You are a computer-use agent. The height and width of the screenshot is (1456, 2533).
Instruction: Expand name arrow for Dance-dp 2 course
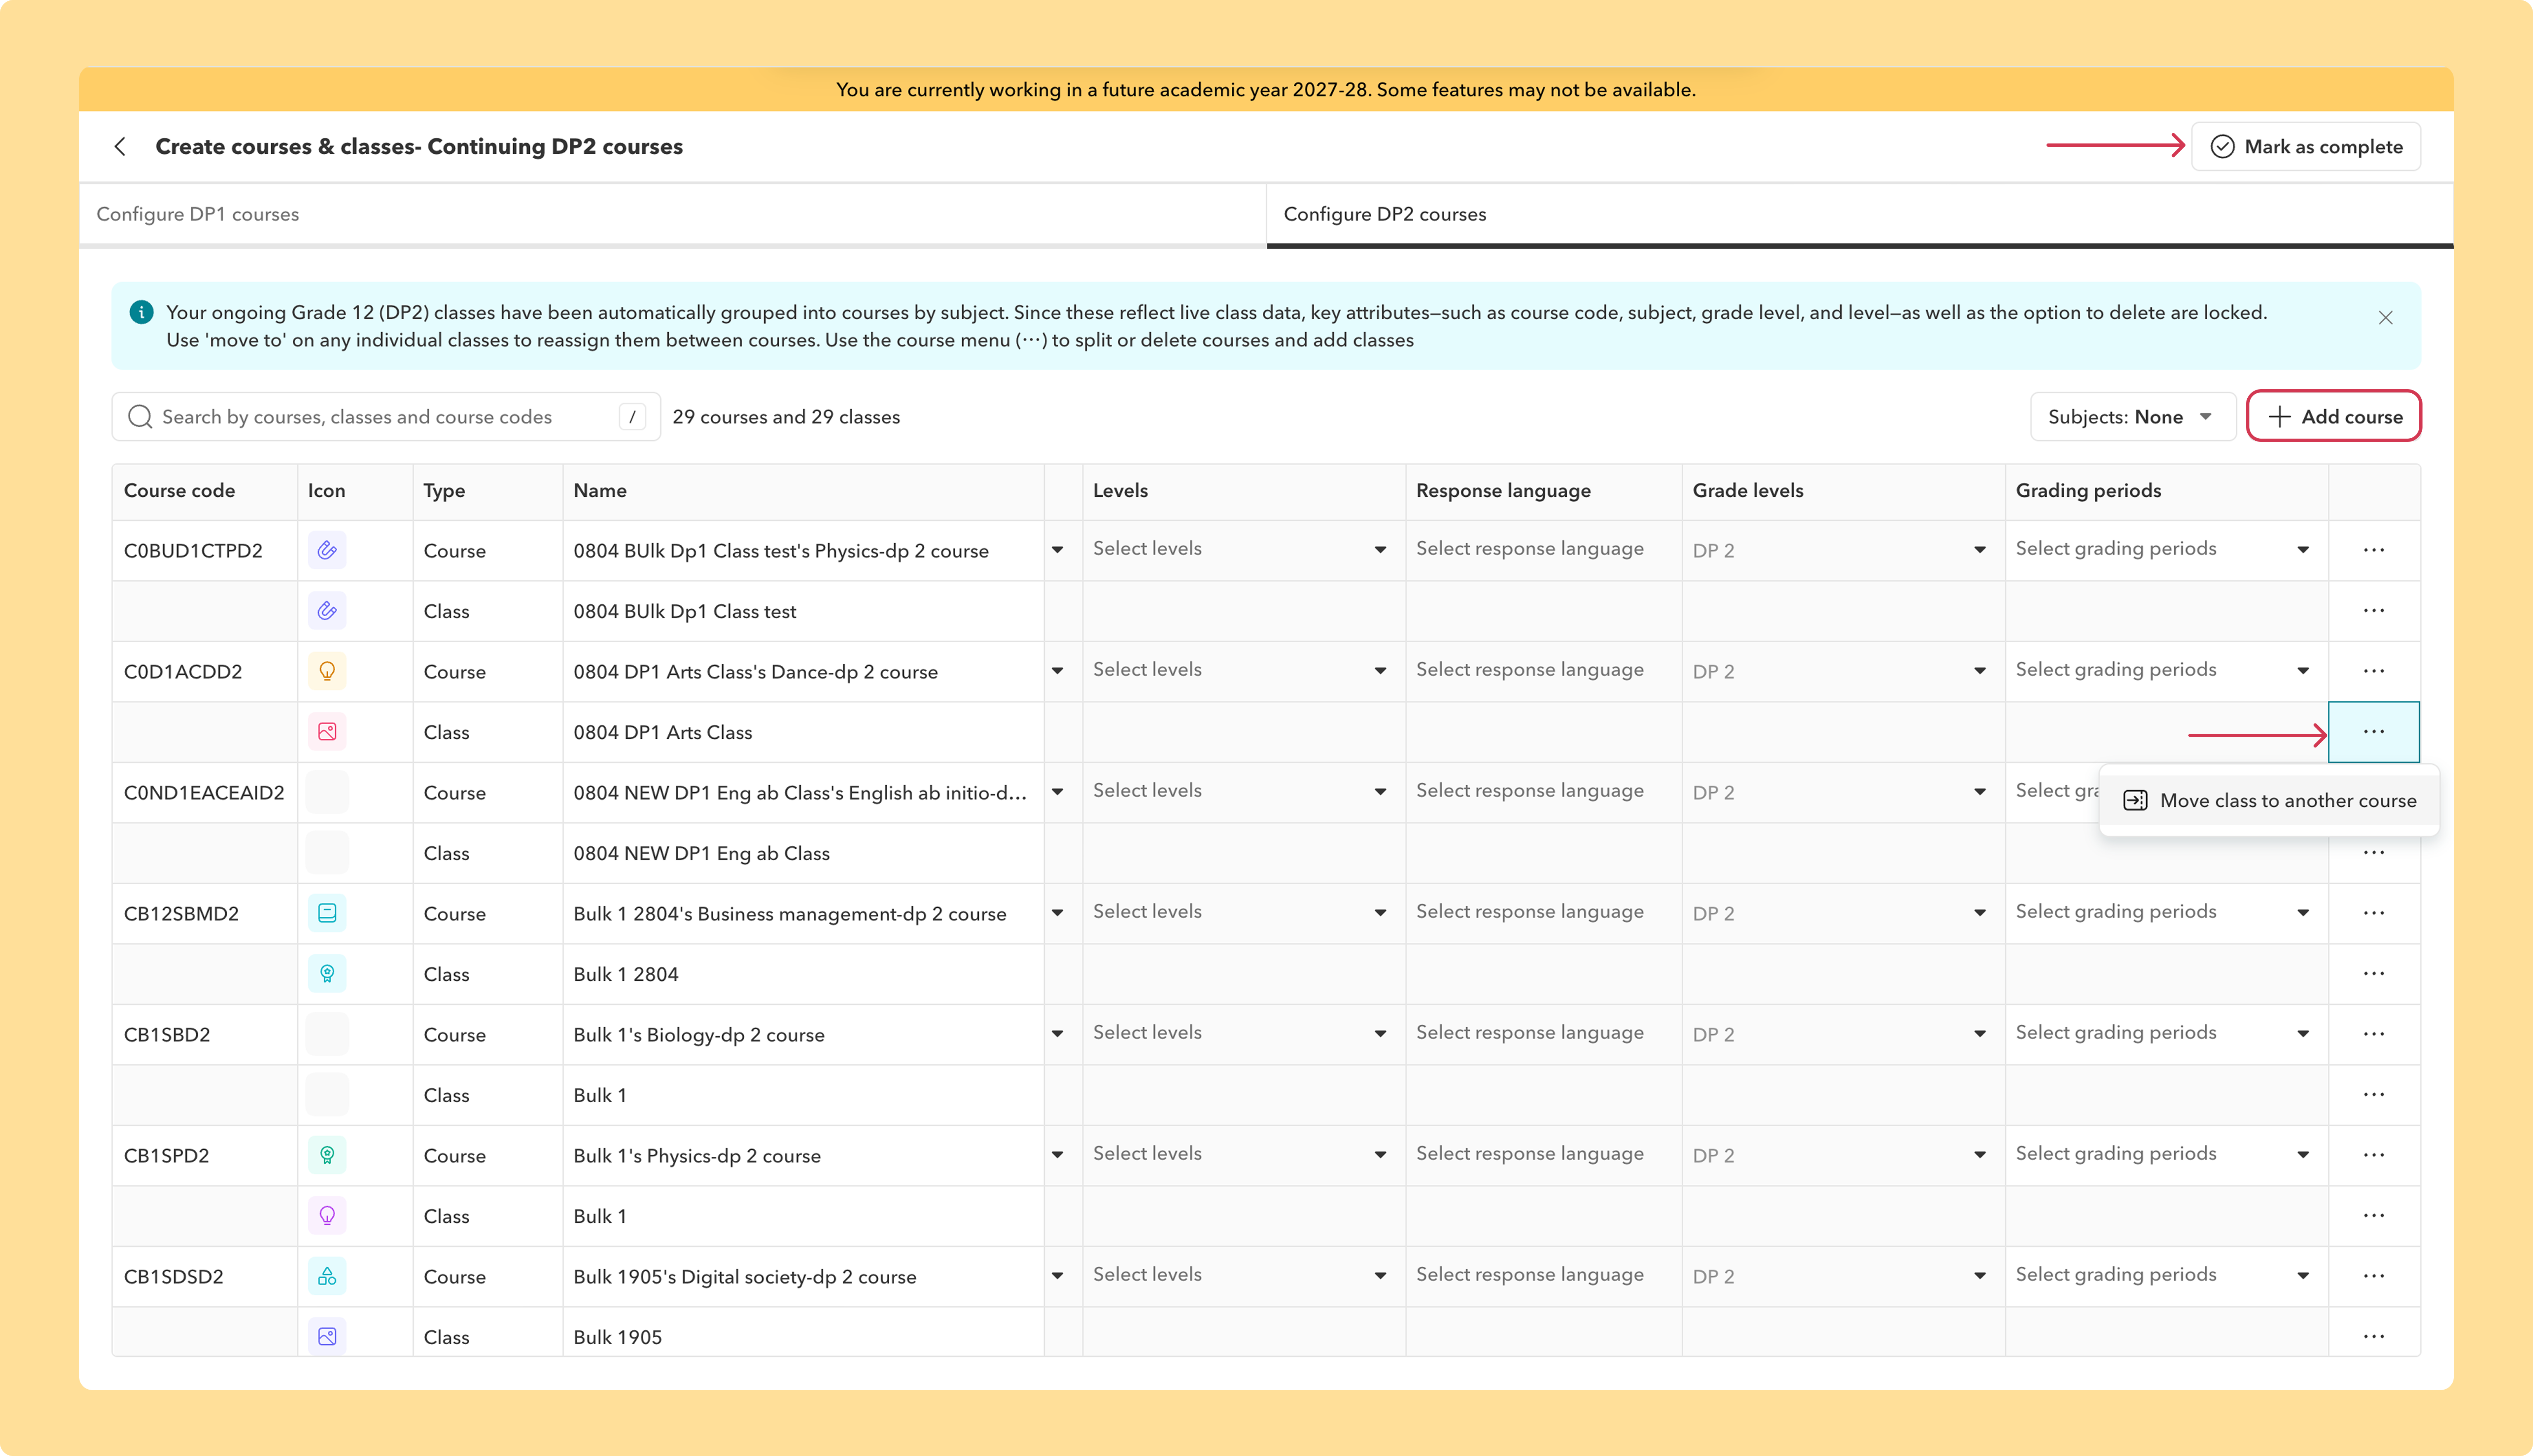(x=1057, y=671)
